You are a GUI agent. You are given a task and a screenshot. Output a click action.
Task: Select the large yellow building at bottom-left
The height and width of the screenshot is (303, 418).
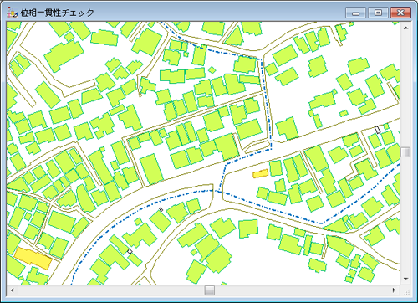(33, 258)
